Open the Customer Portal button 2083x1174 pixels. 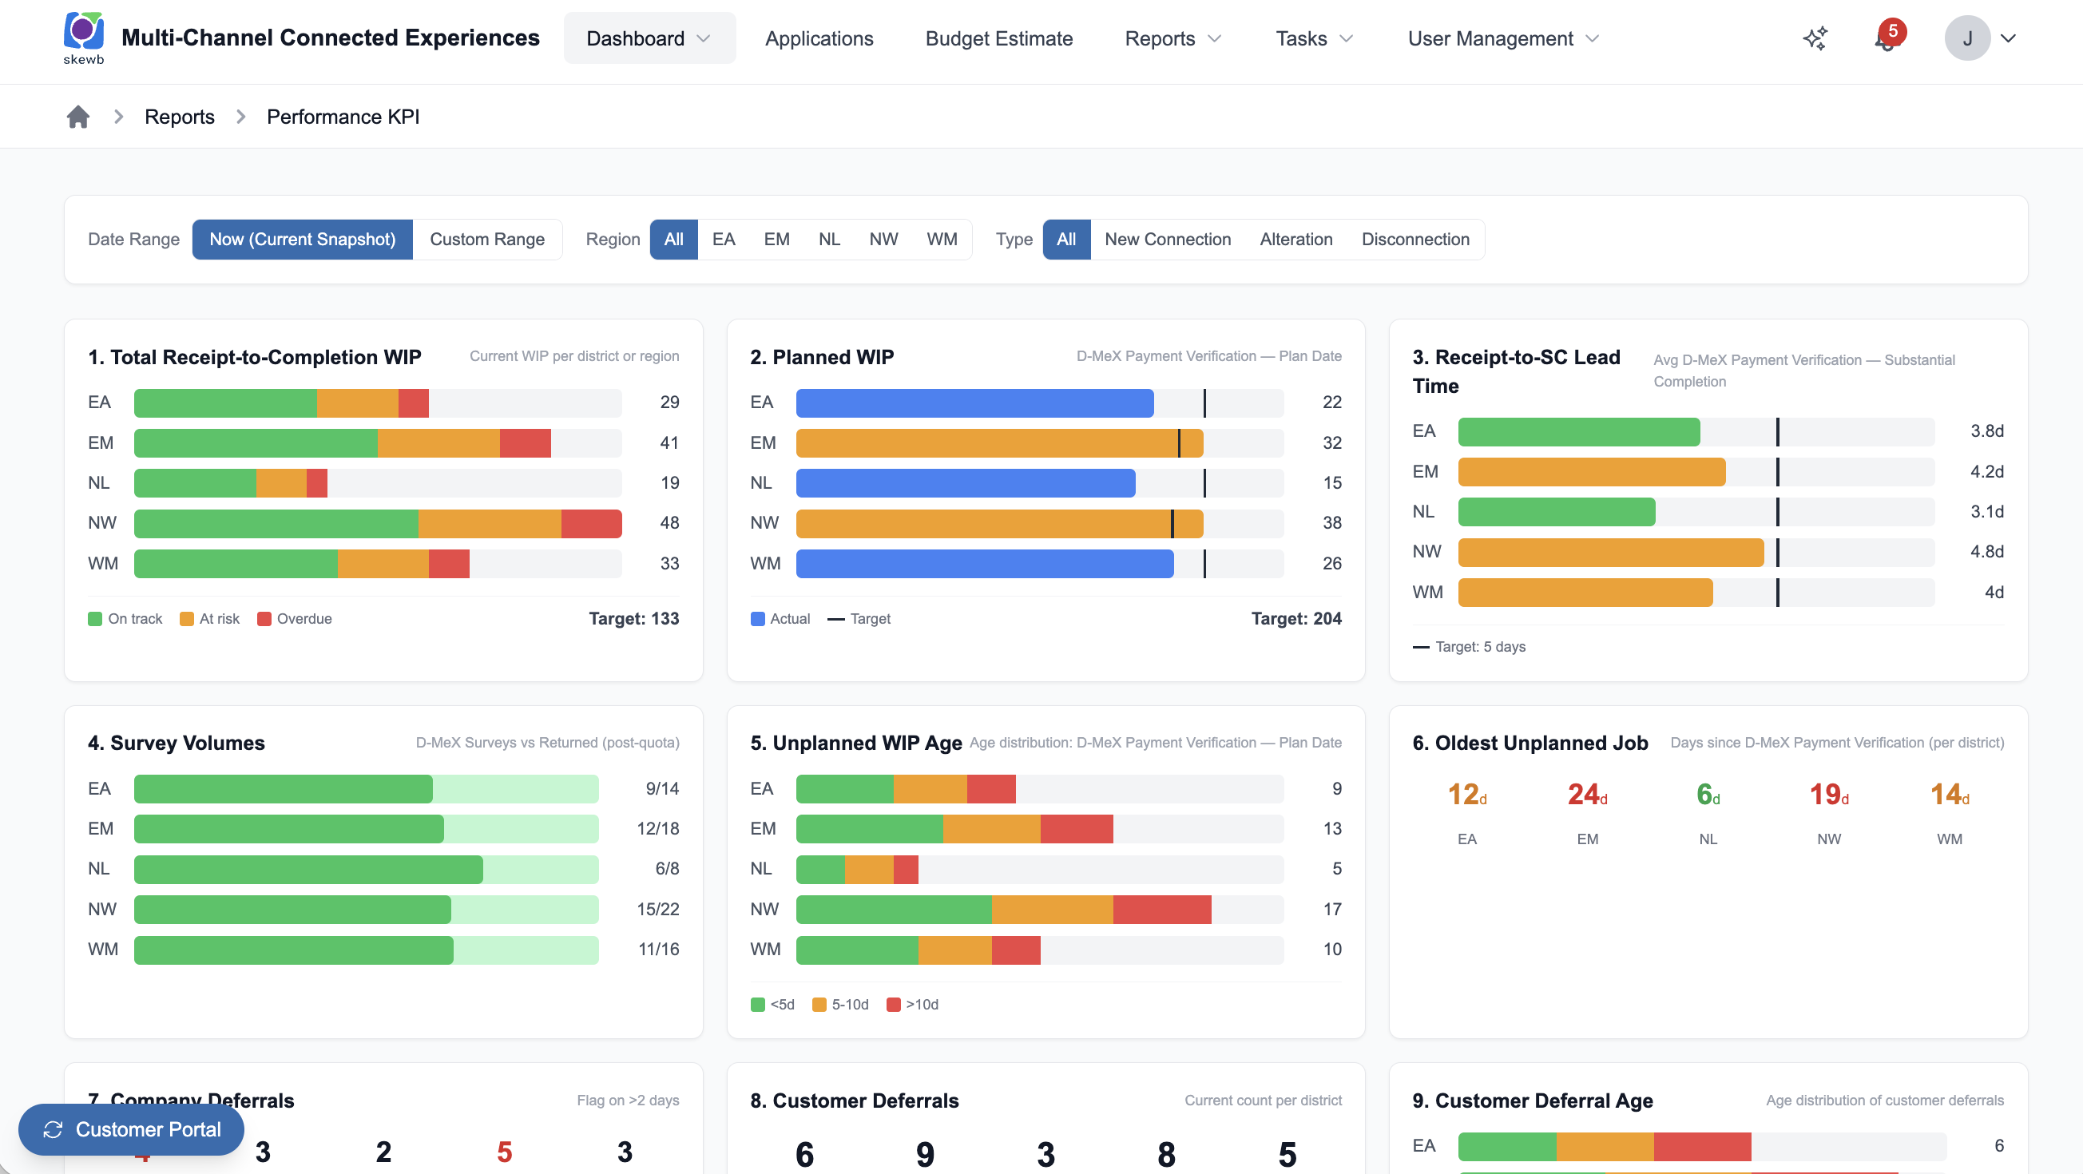click(x=131, y=1129)
